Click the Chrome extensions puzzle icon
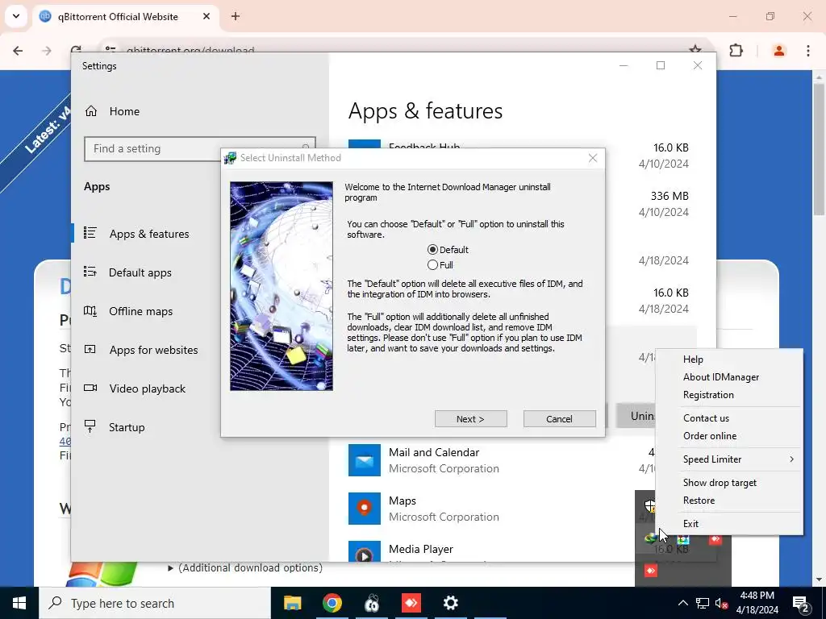826x619 pixels. pos(736,51)
